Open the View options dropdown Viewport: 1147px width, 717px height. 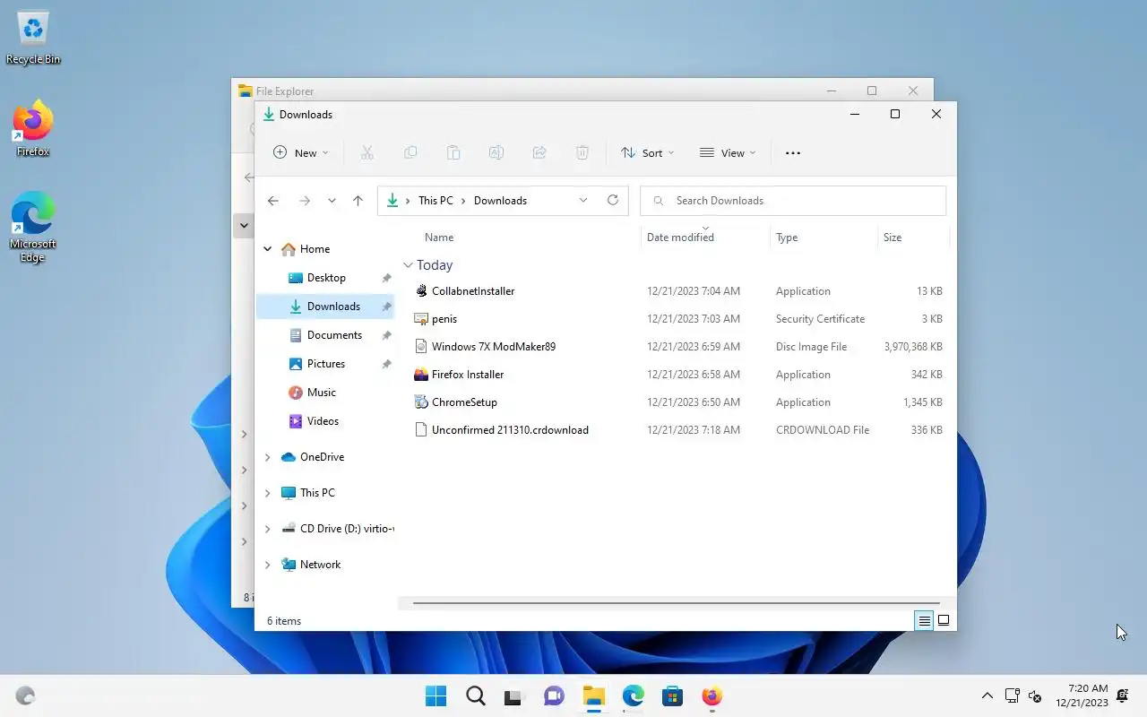pos(728,153)
